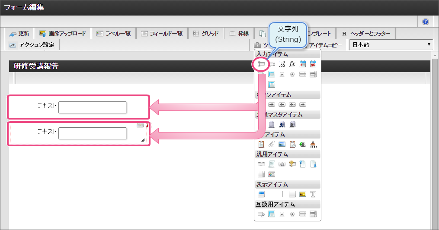Image resolution: width=439 pixels, height=230 pixels.
Task: Toggle the 枠線 option
Action: 239,34
